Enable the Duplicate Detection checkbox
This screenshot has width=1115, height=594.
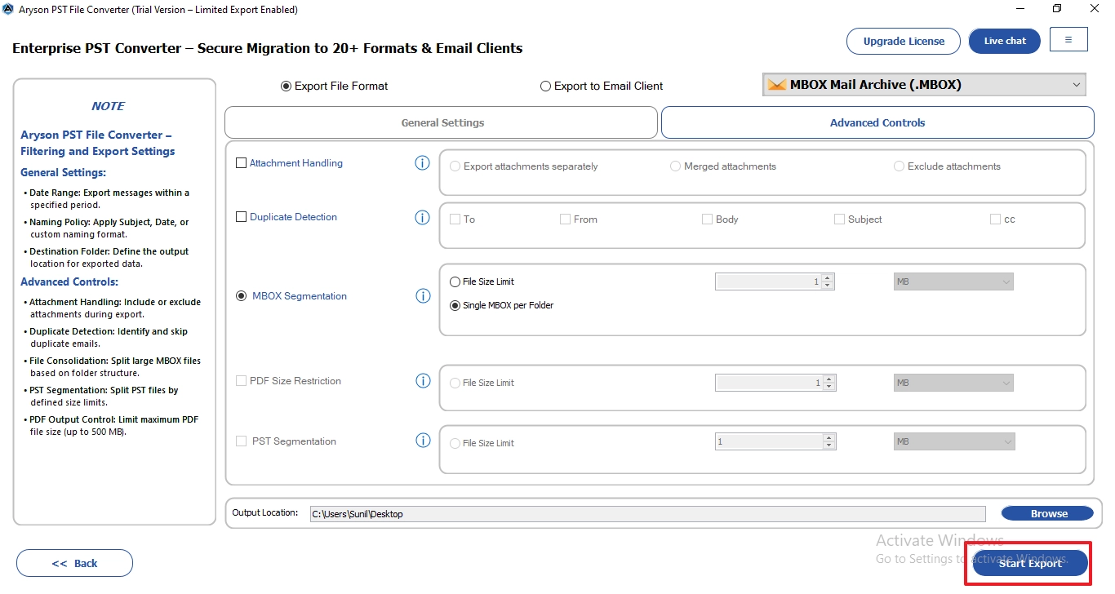click(x=241, y=217)
